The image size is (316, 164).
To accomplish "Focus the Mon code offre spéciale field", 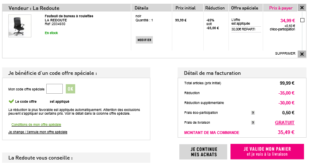I will point(55,89).
